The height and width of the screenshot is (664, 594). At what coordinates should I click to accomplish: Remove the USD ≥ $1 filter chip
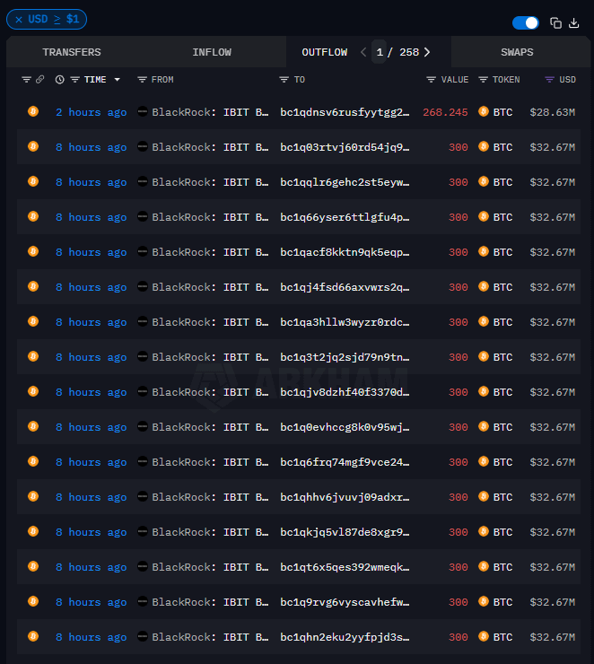tap(19, 20)
